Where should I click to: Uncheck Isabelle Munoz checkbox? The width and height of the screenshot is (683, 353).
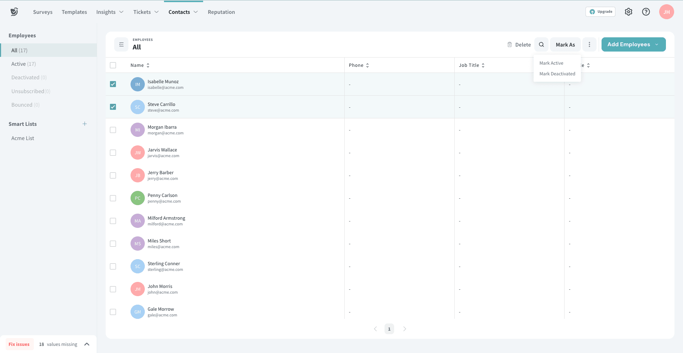[113, 84]
